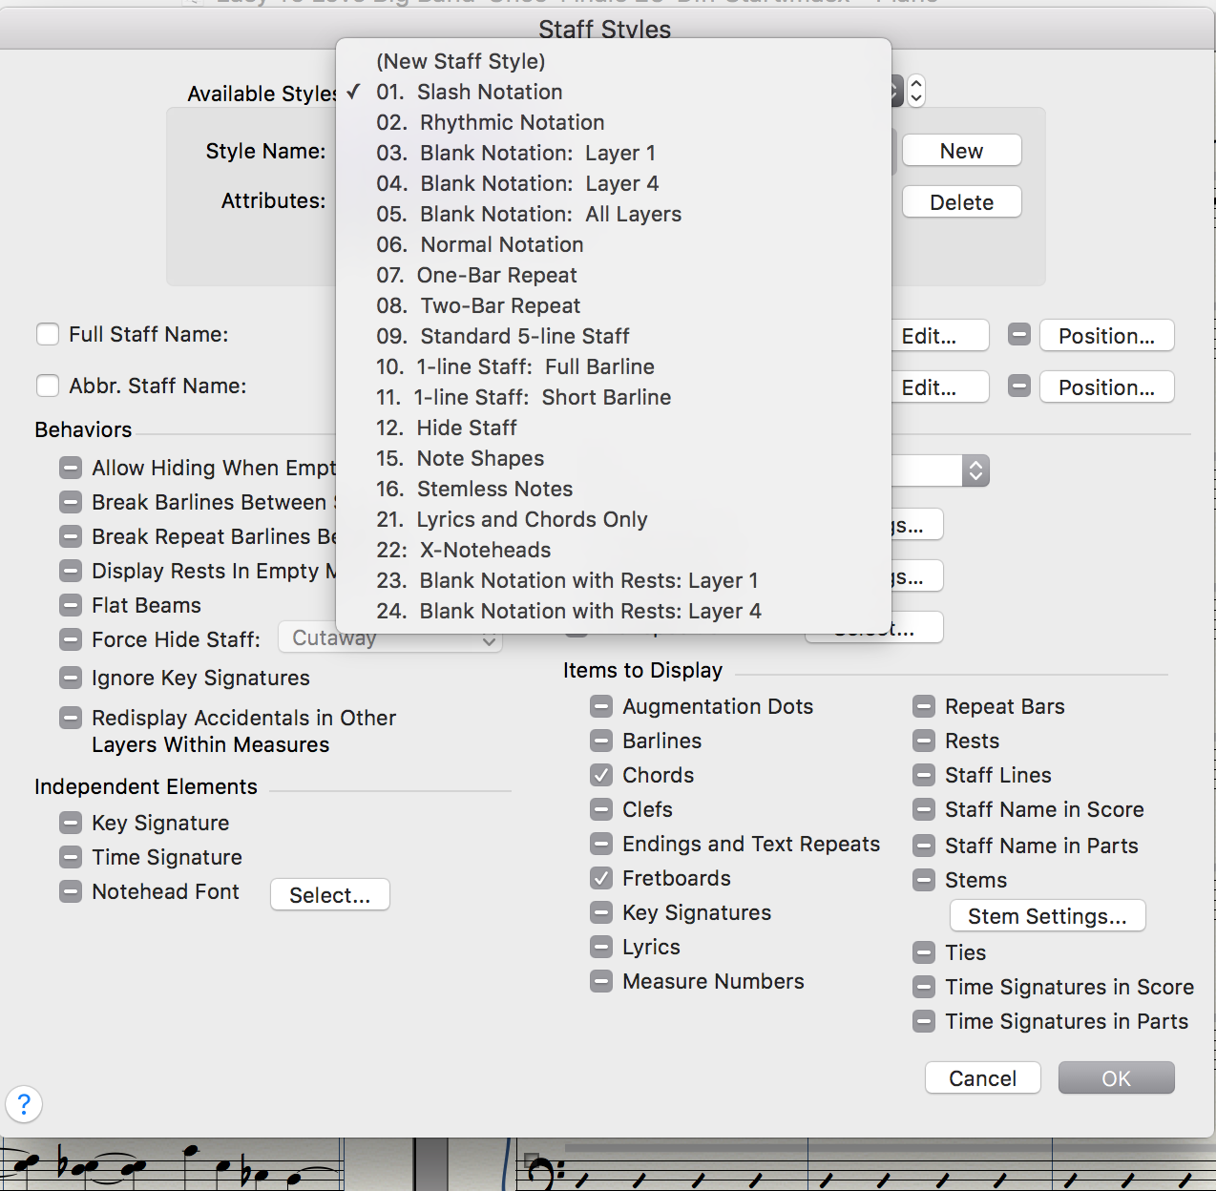Image resolution: width=1216 pixels, height=1191 pixels.
Task: Click the Notehead Font Select button
Action: point(329,894)
